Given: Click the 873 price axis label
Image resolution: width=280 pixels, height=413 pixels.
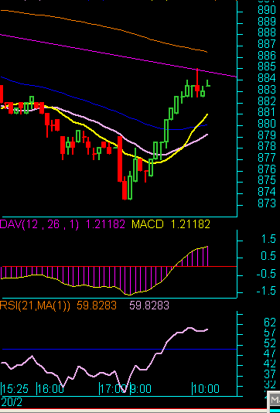Looking at the screenshot, I should click(x=267, y=203).
